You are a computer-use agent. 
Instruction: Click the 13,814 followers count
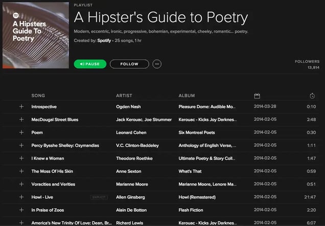pyautogui.click(x=313, y=68)
